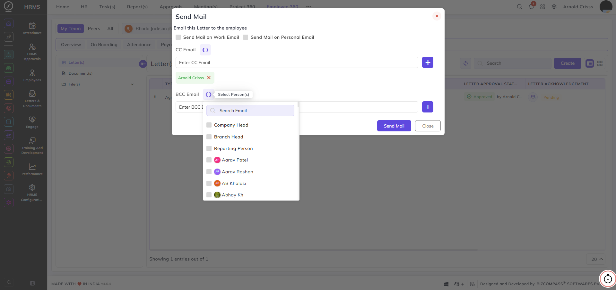Tick the Reporting Person checkbox

pyautogui.click(x=209, y=148)
